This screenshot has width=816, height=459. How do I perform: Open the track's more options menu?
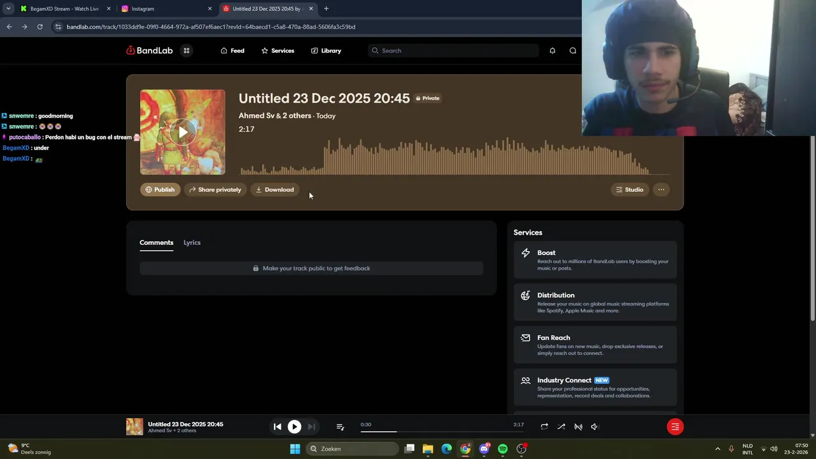661,189
